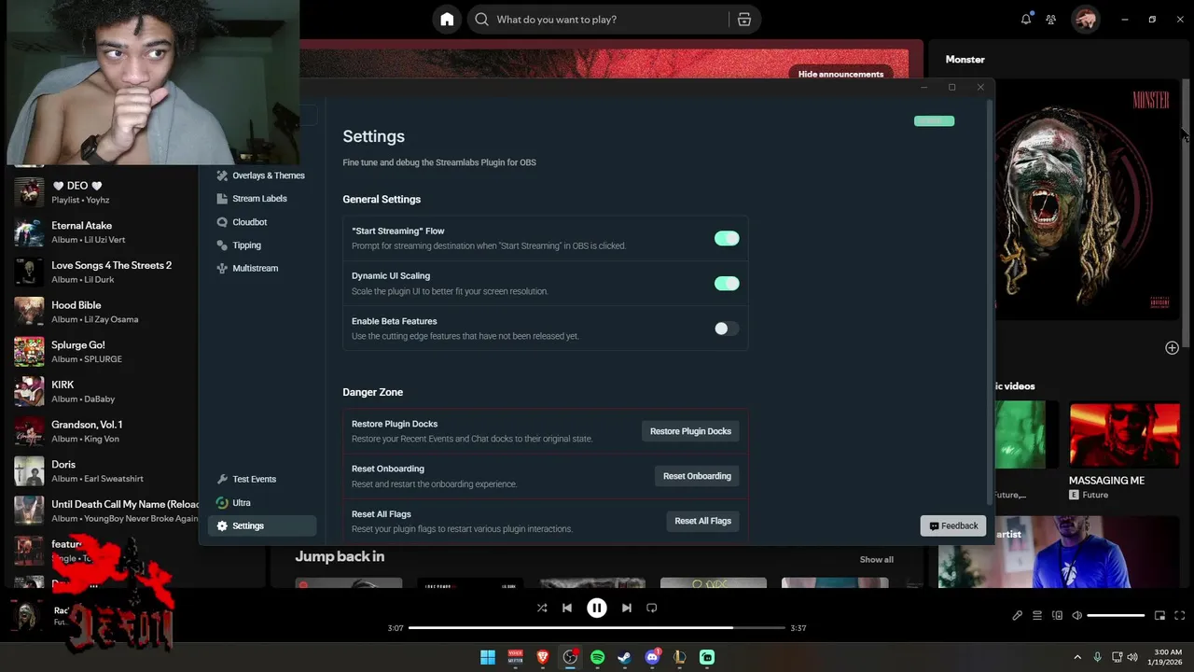The image size is (1194, 672).
Task: Open Doris album by Earl Sweatshirt
Action: 103,471
